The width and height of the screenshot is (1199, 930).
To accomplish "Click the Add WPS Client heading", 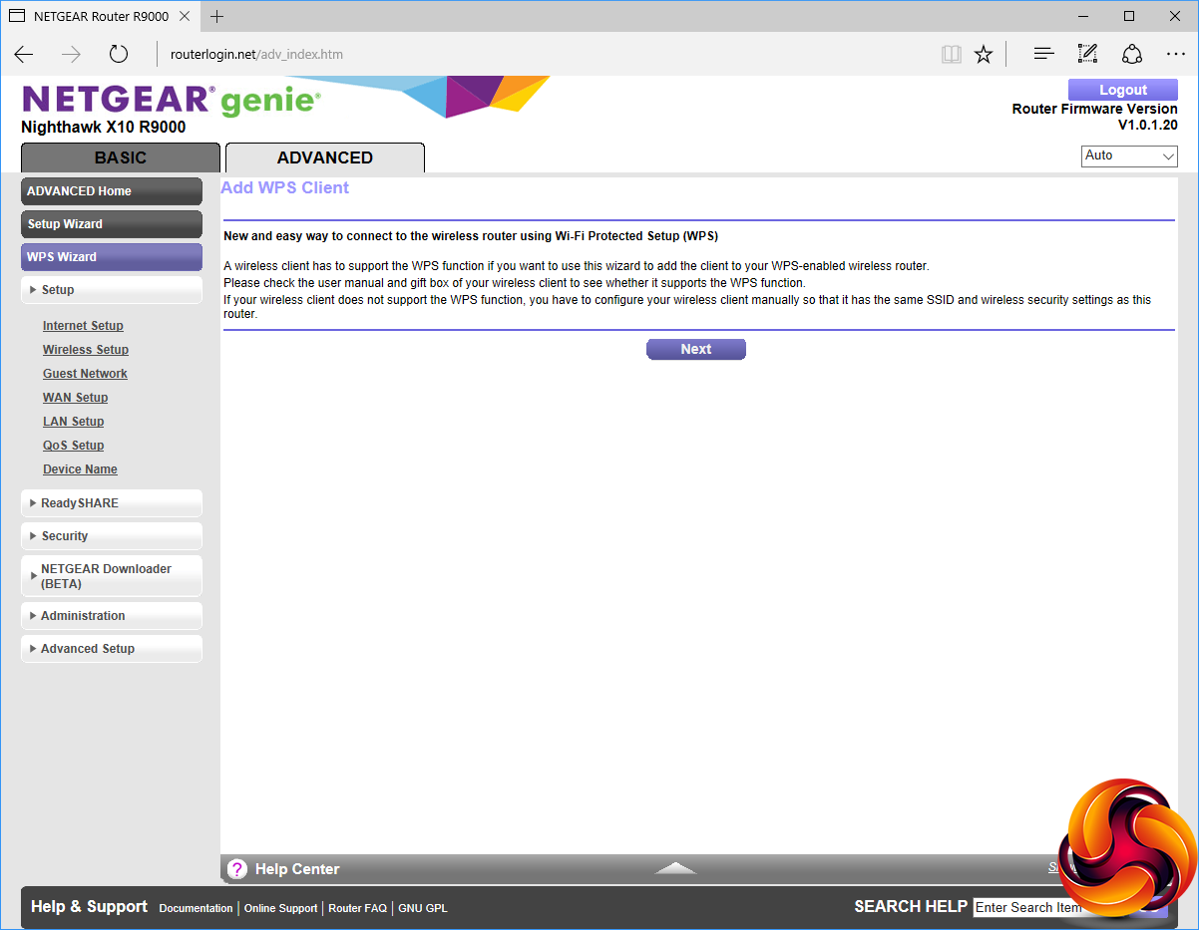I will (x=285, y=187).
